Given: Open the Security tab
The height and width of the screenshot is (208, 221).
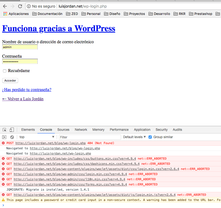Looking at the screenshot, I should click(162, 130).
